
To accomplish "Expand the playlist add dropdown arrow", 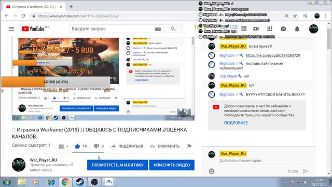I will pos(67,146).
